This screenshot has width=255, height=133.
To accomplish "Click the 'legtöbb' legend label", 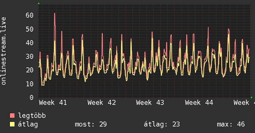I will coord(32,116).
